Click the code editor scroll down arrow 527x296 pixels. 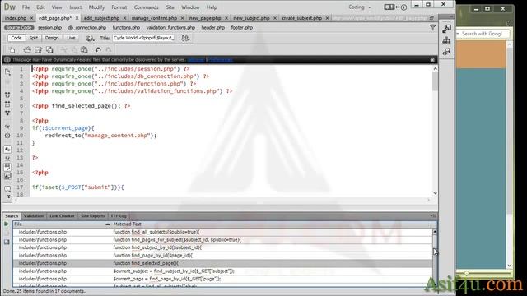(436, 193)
